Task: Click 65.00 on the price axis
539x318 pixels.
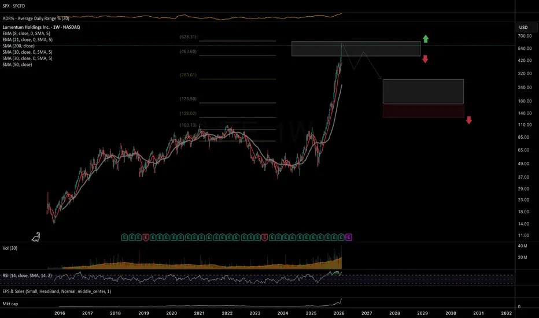Action: click(x=523, y=150)
